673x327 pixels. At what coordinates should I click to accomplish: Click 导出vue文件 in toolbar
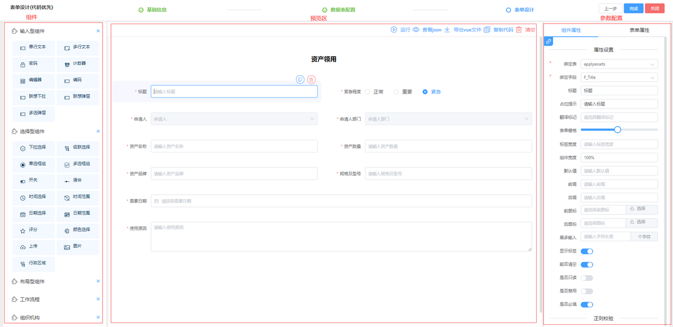(x=463, y=30)
